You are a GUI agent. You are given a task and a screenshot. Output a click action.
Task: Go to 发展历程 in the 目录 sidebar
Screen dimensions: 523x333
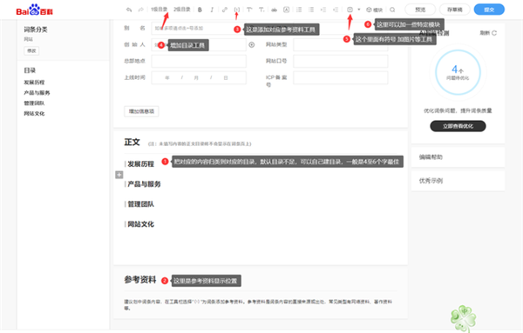tap(34, 83)
